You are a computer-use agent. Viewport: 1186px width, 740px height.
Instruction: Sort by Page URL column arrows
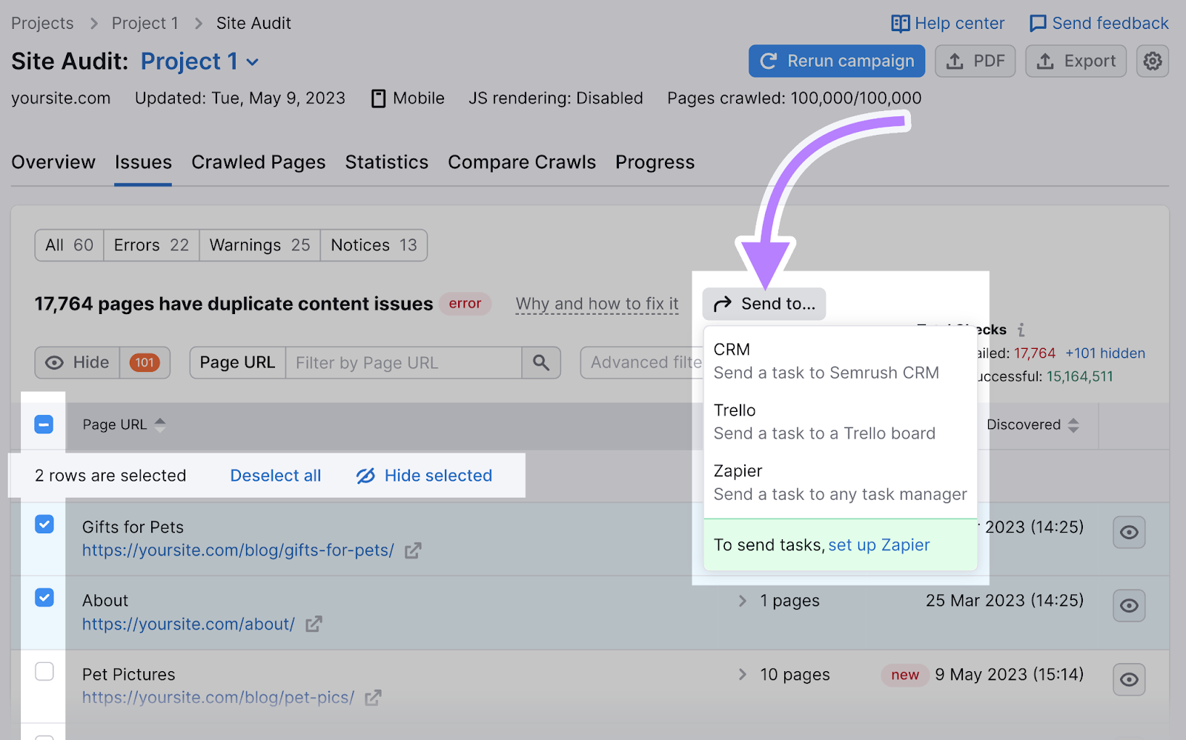160,424
